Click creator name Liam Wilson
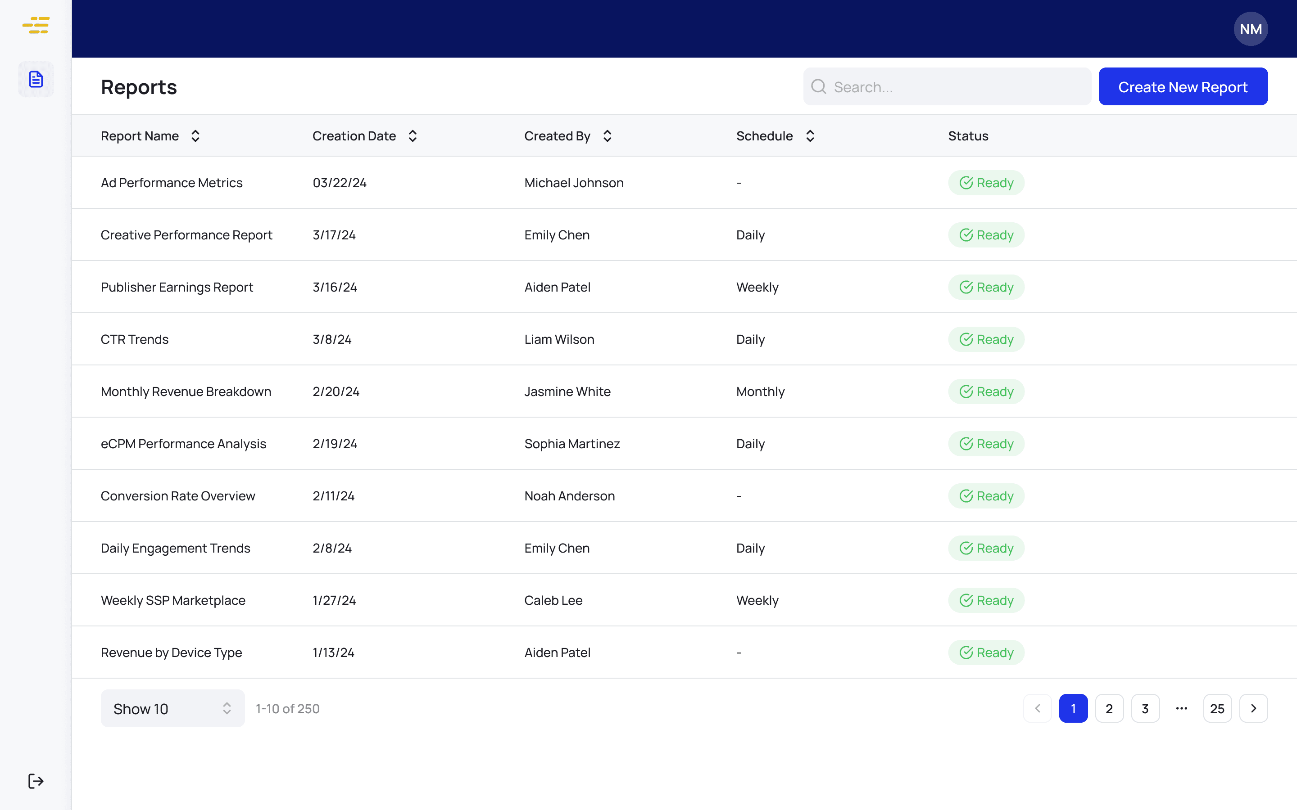 pyautogui.click(x=559, y=339)
